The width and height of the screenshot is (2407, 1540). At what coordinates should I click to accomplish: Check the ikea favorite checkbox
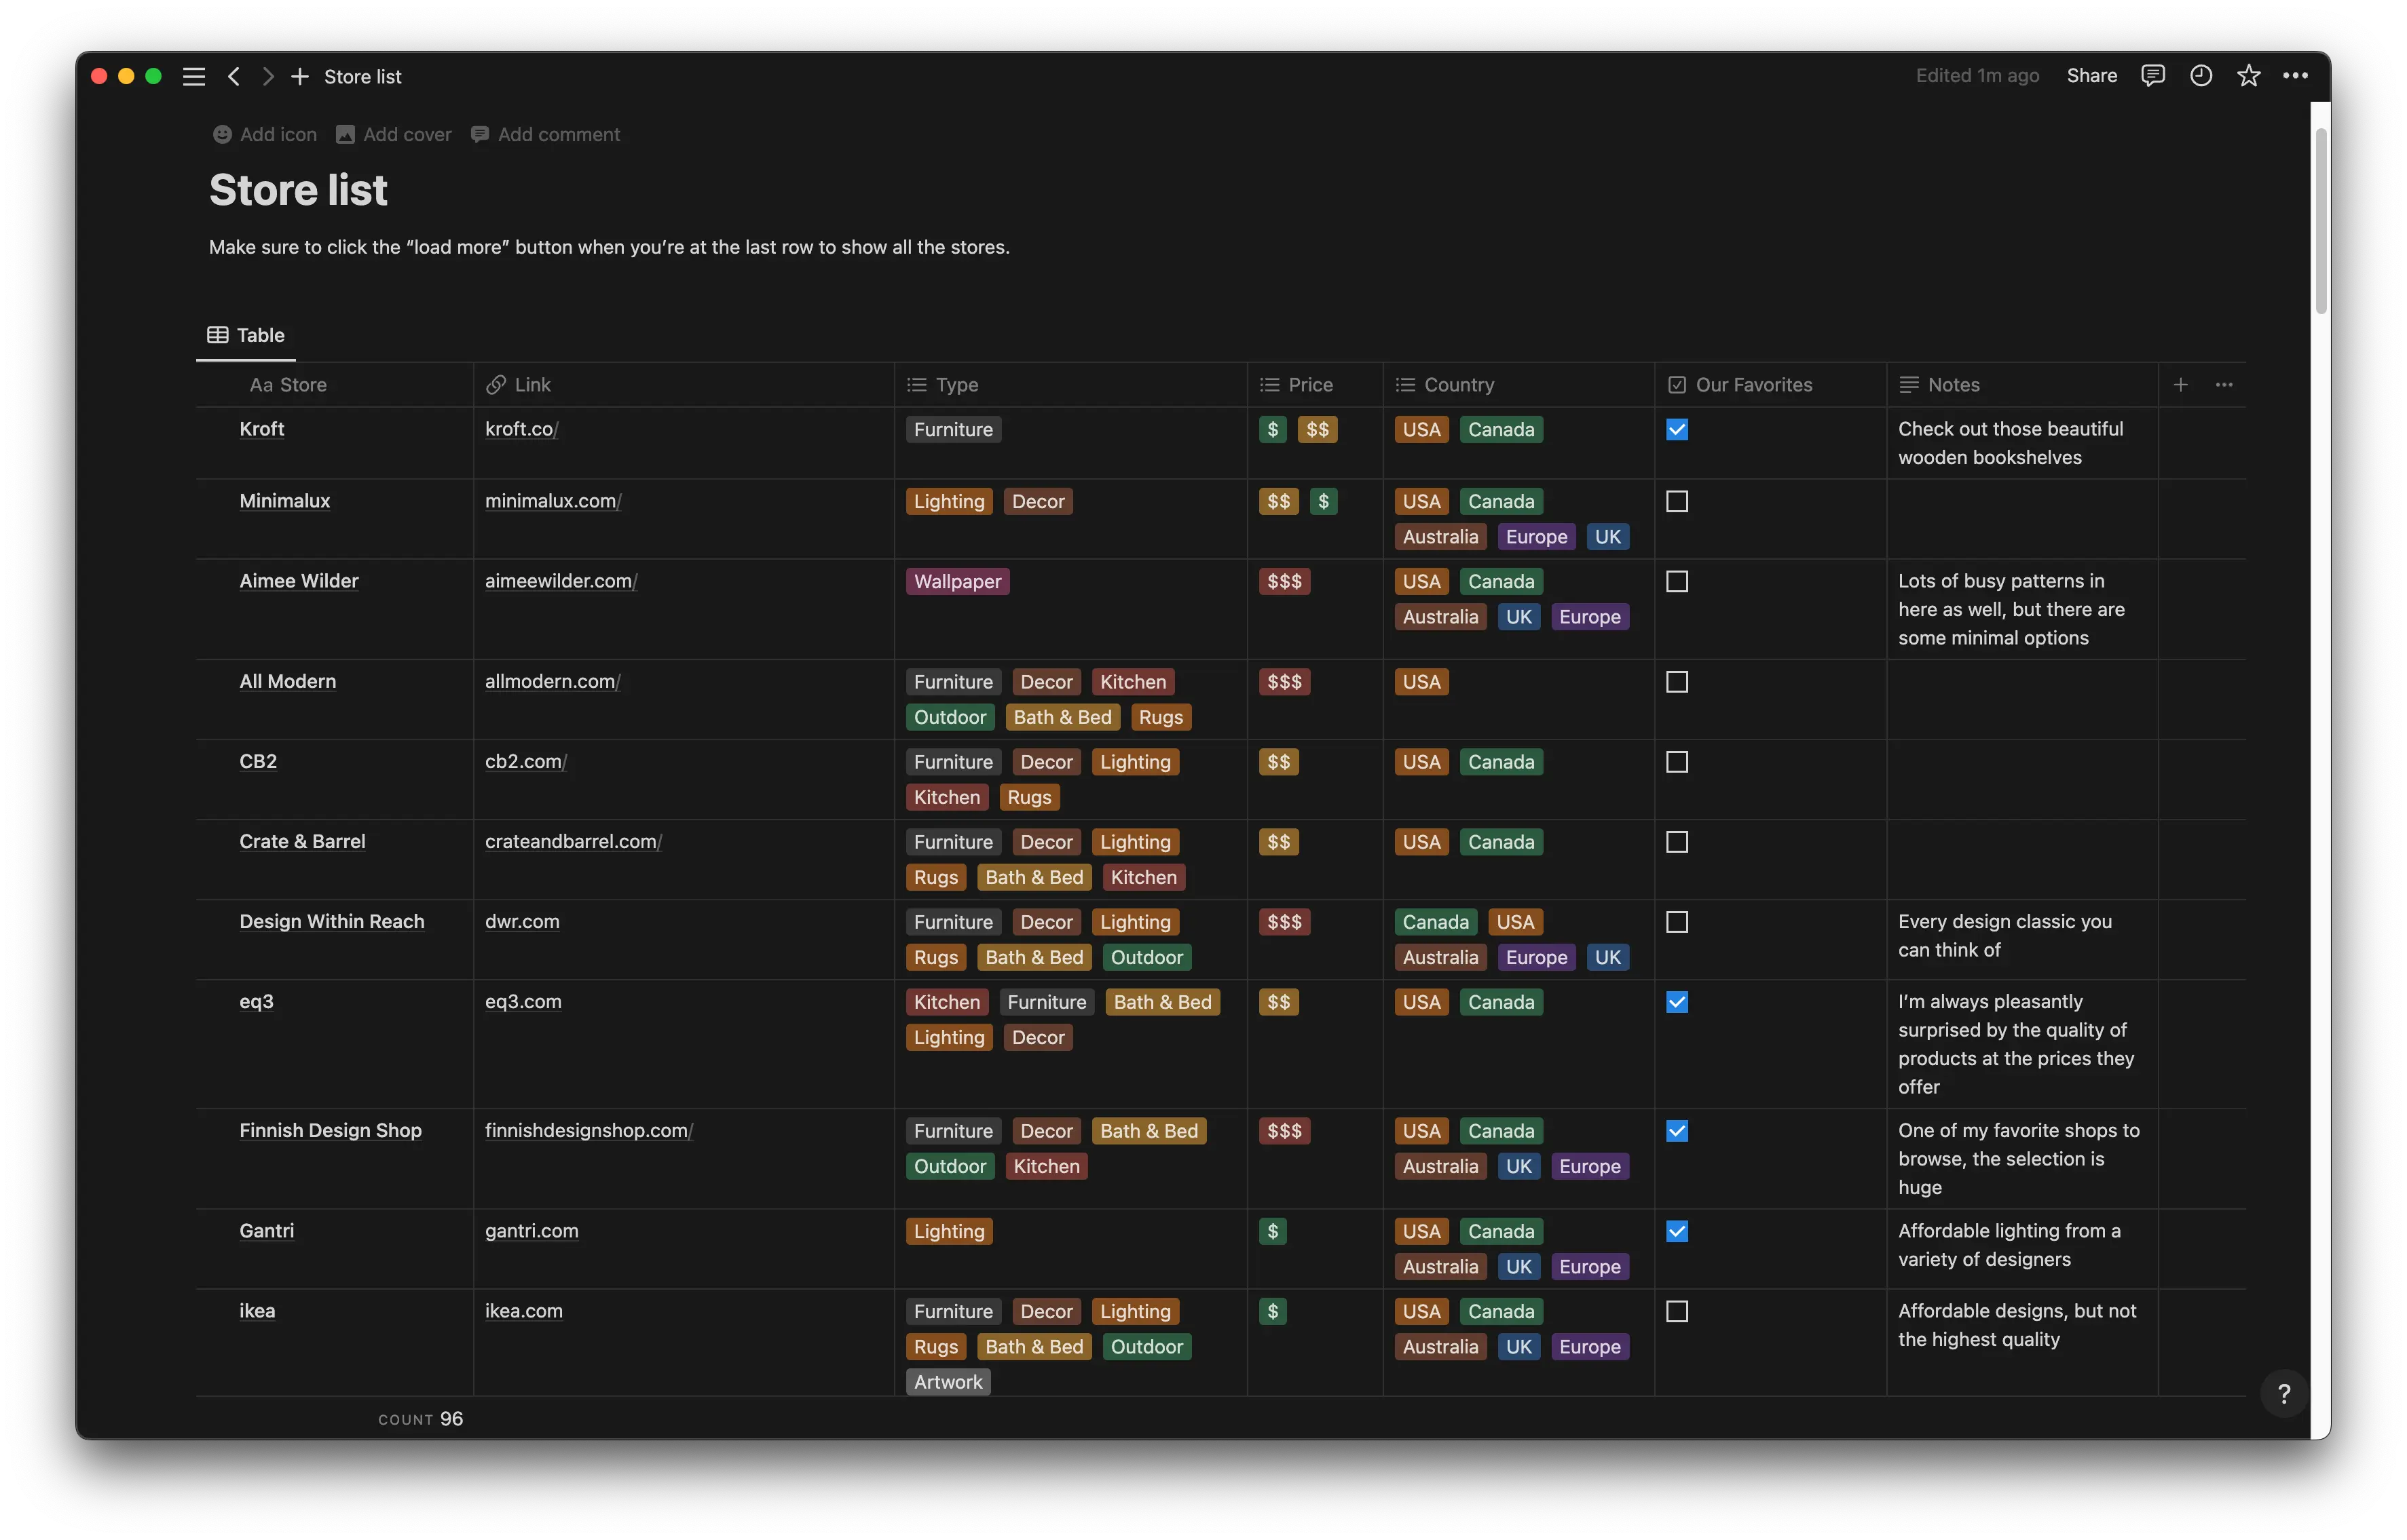[x=1678, y=1311]
